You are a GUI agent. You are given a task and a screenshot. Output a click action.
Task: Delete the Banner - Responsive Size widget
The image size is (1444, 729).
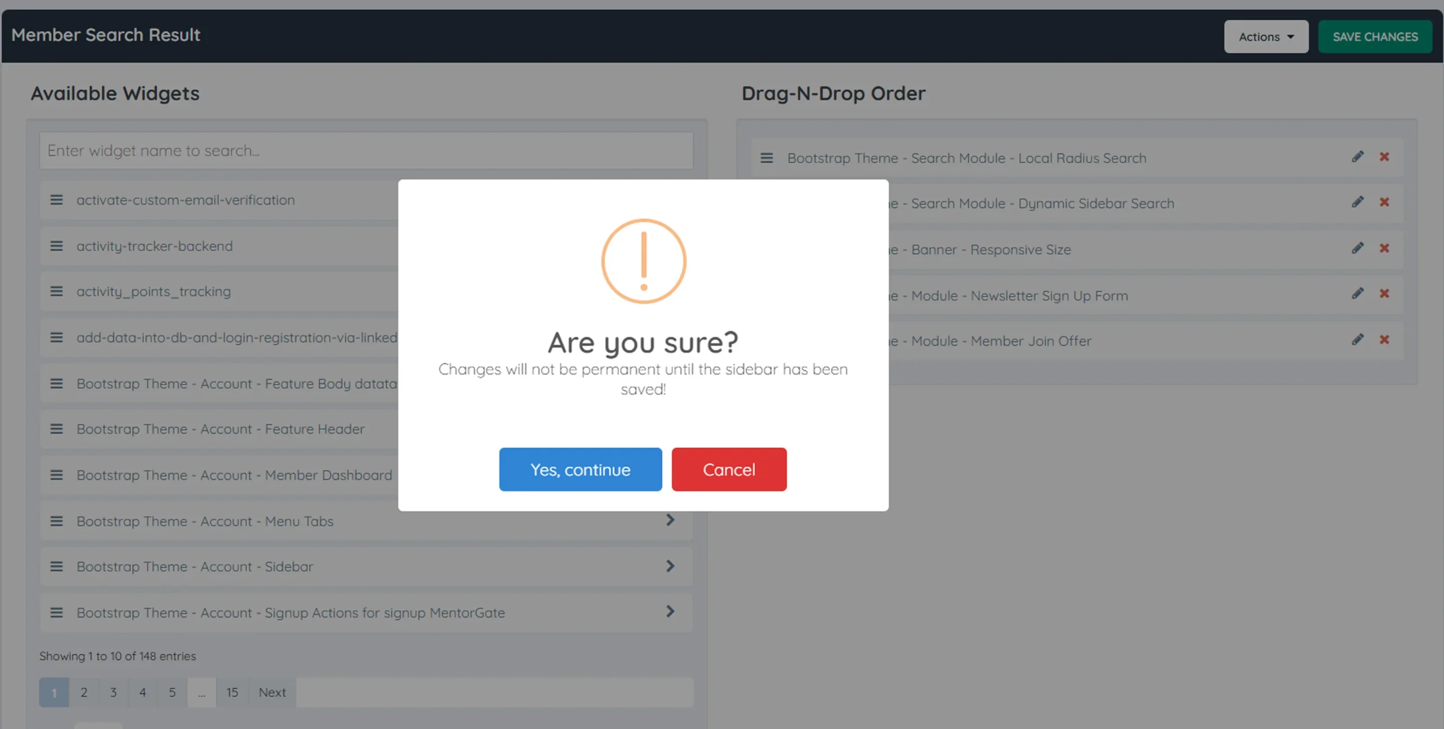coord(1384,248)
